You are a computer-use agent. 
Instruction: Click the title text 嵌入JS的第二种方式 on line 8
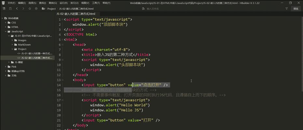click(115, 55)
